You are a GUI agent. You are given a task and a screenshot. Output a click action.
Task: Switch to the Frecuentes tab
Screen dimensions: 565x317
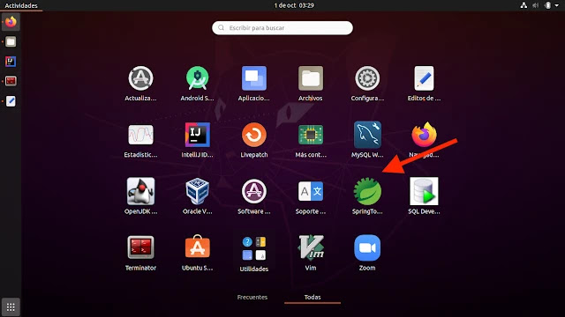pyautogui.click(x=252, y=298)
